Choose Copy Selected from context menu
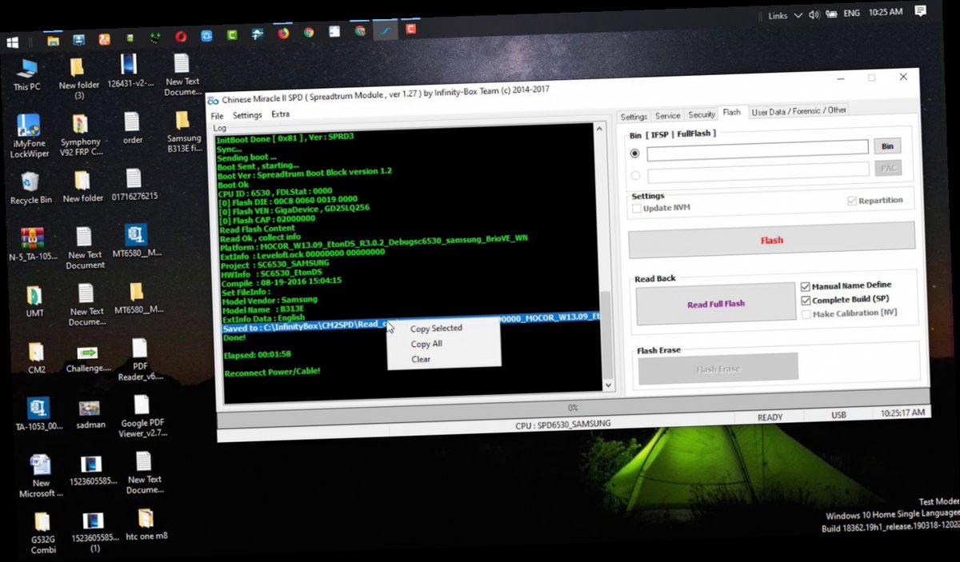 436,329
